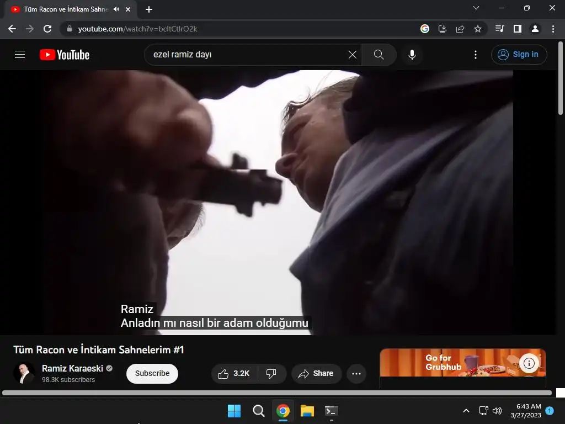The image size is (565, 424).
Task: Open volume tray icon
Action: click(x=497, y=411)
